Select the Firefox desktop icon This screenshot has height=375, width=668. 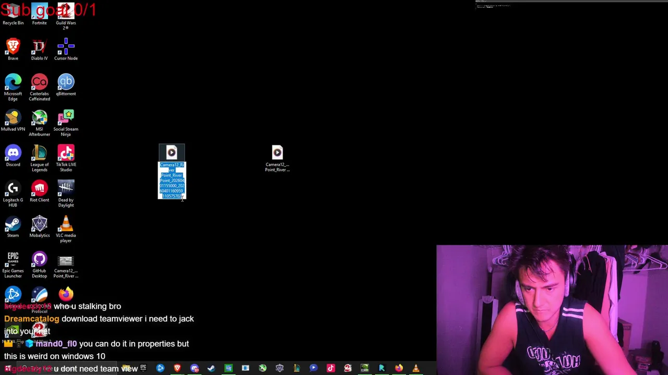(x=66, y=295)
